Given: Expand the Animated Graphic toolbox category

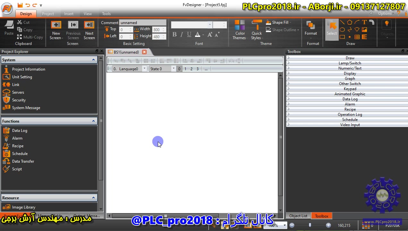Looking at the screenshot, I should 347,94.
